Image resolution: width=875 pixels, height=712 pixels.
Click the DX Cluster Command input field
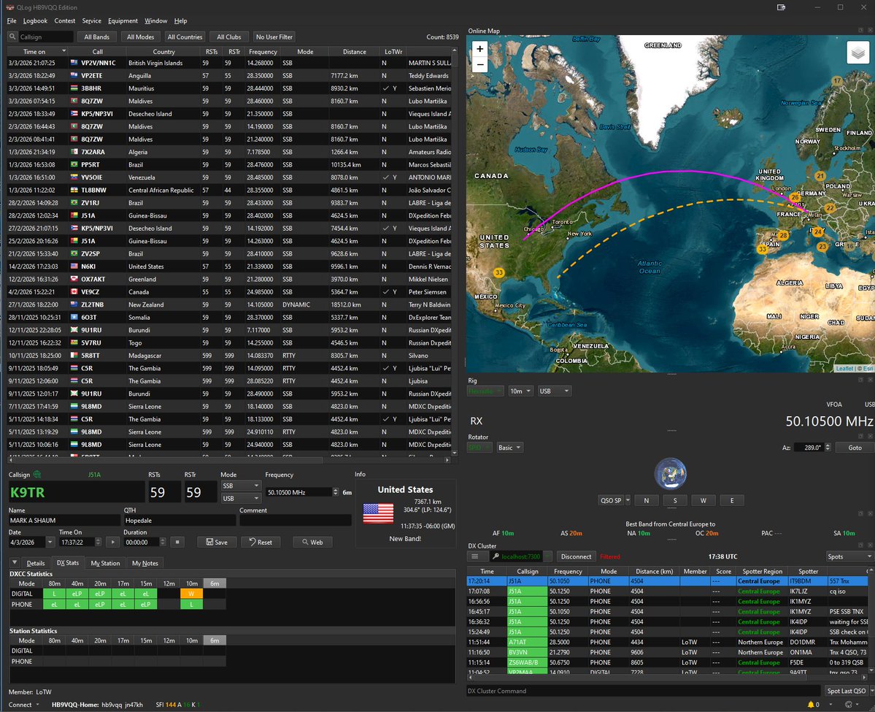pyautogui.click(x=643, y=691)
